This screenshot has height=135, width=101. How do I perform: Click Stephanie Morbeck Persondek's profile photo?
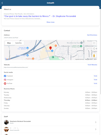coord(6,122)
